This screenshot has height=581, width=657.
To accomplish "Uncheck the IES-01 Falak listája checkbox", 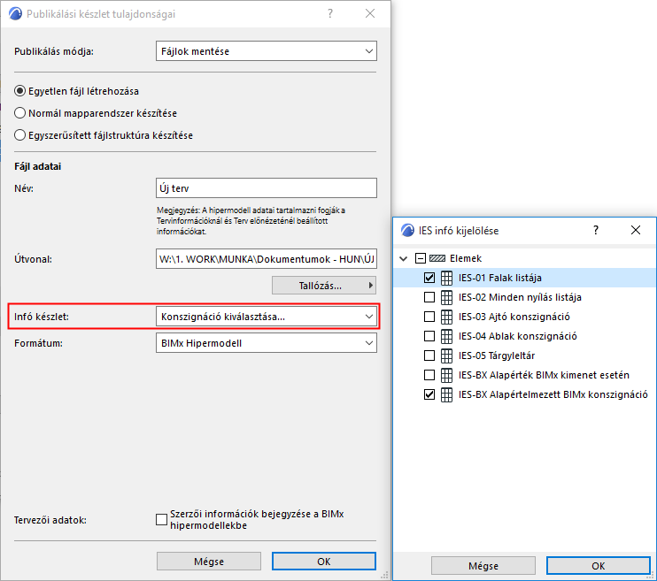I will click(x=429, y=278).
